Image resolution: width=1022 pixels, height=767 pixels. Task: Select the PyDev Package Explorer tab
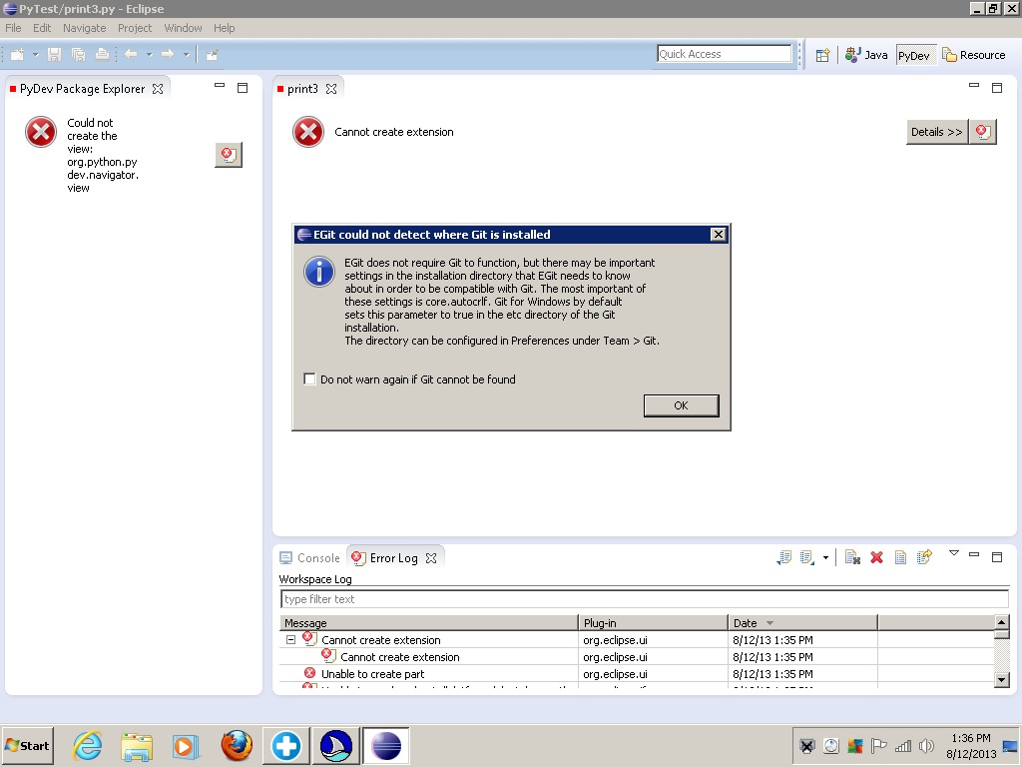click(x=82, y=89)
